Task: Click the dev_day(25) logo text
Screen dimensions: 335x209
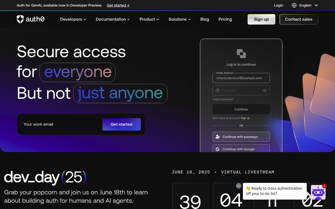Action: 45,178
